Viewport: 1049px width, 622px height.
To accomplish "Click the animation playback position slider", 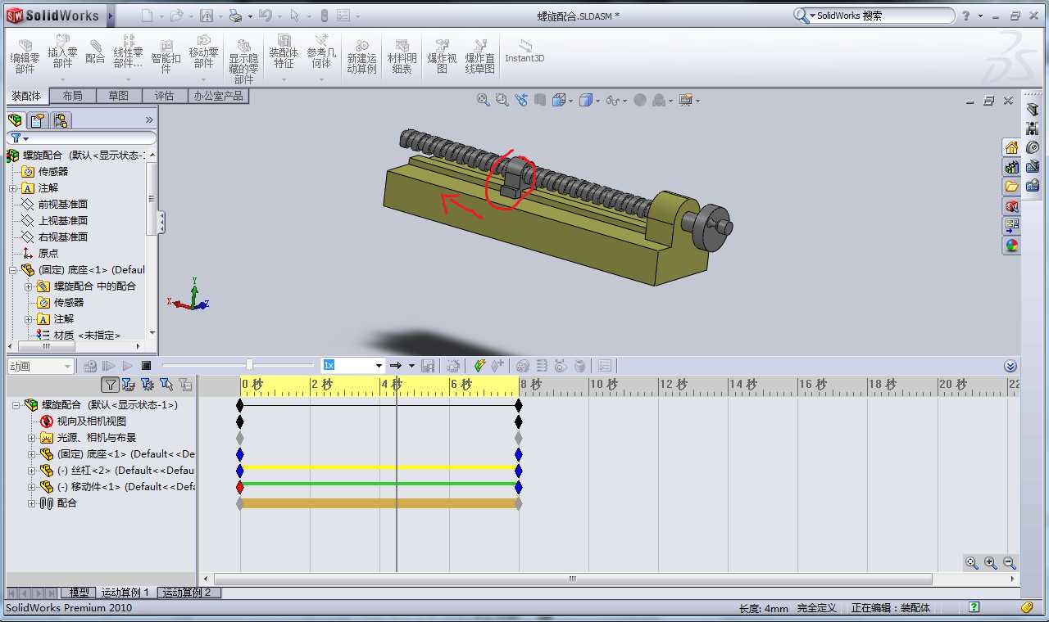I will point(249,365).
